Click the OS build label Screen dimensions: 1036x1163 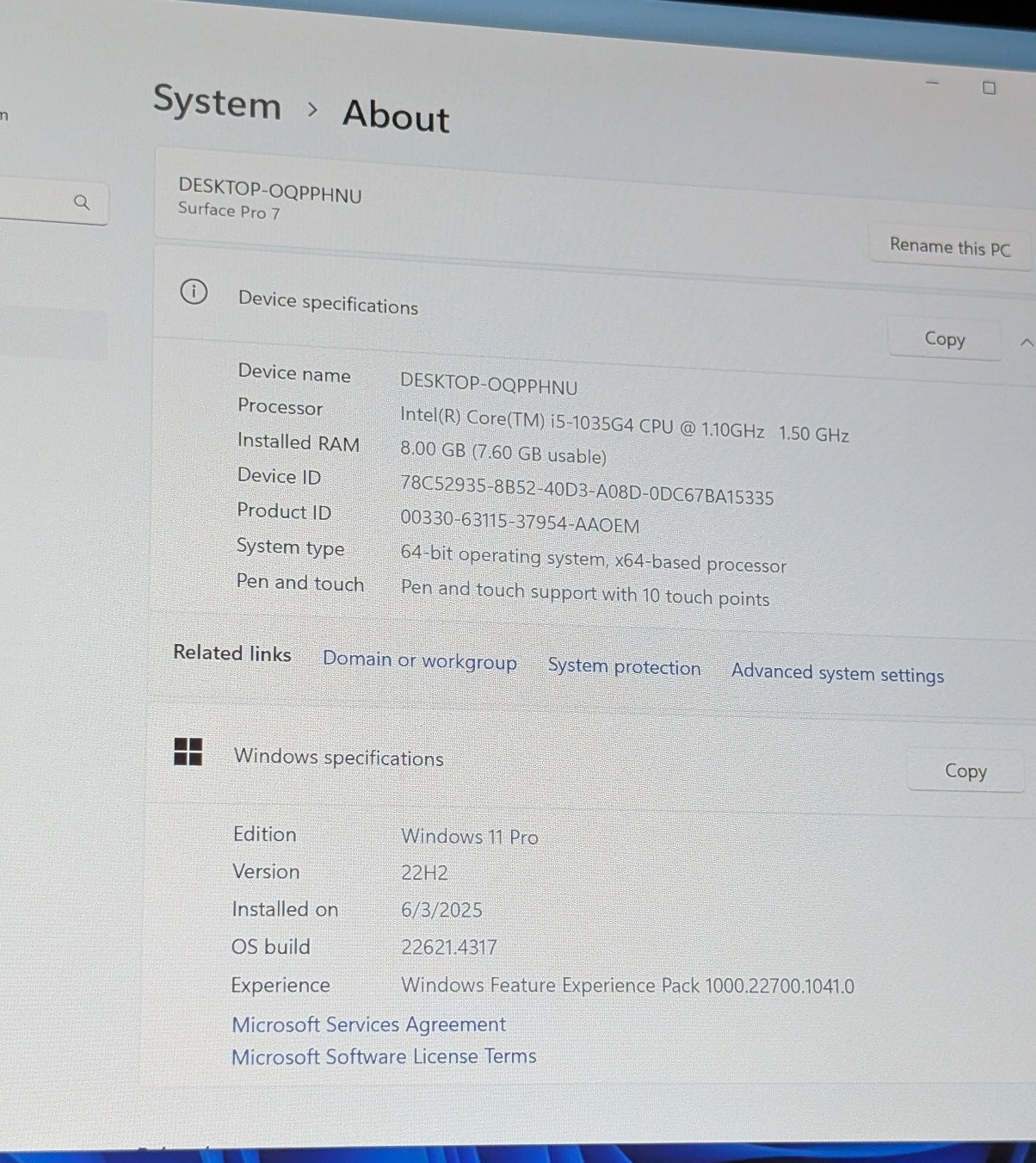point(270,947)
